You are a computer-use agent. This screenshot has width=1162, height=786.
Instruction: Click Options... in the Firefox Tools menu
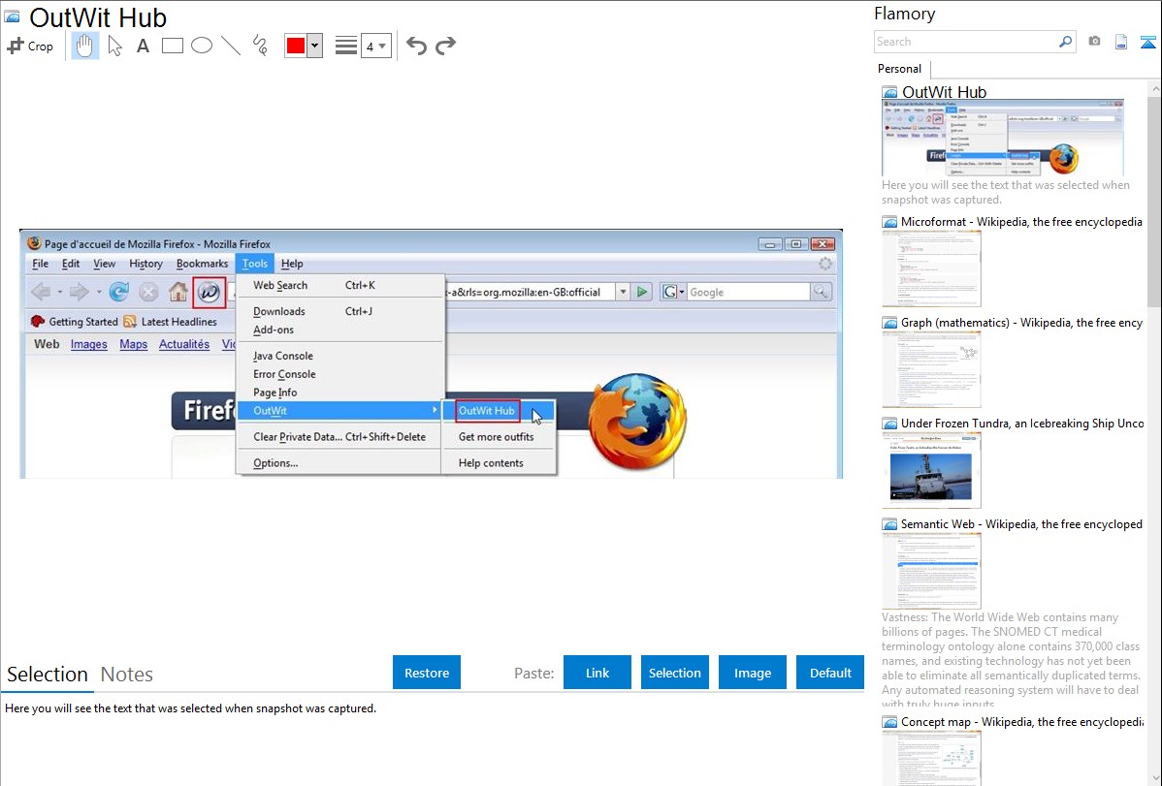(275, 463)
